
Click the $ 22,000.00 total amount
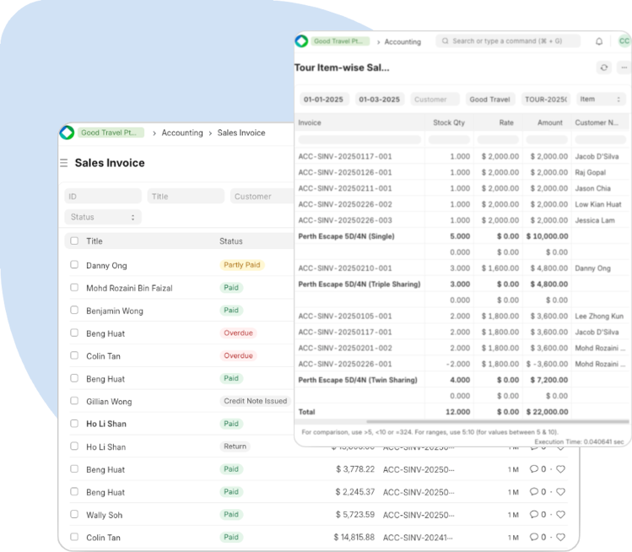click(547, 412)
